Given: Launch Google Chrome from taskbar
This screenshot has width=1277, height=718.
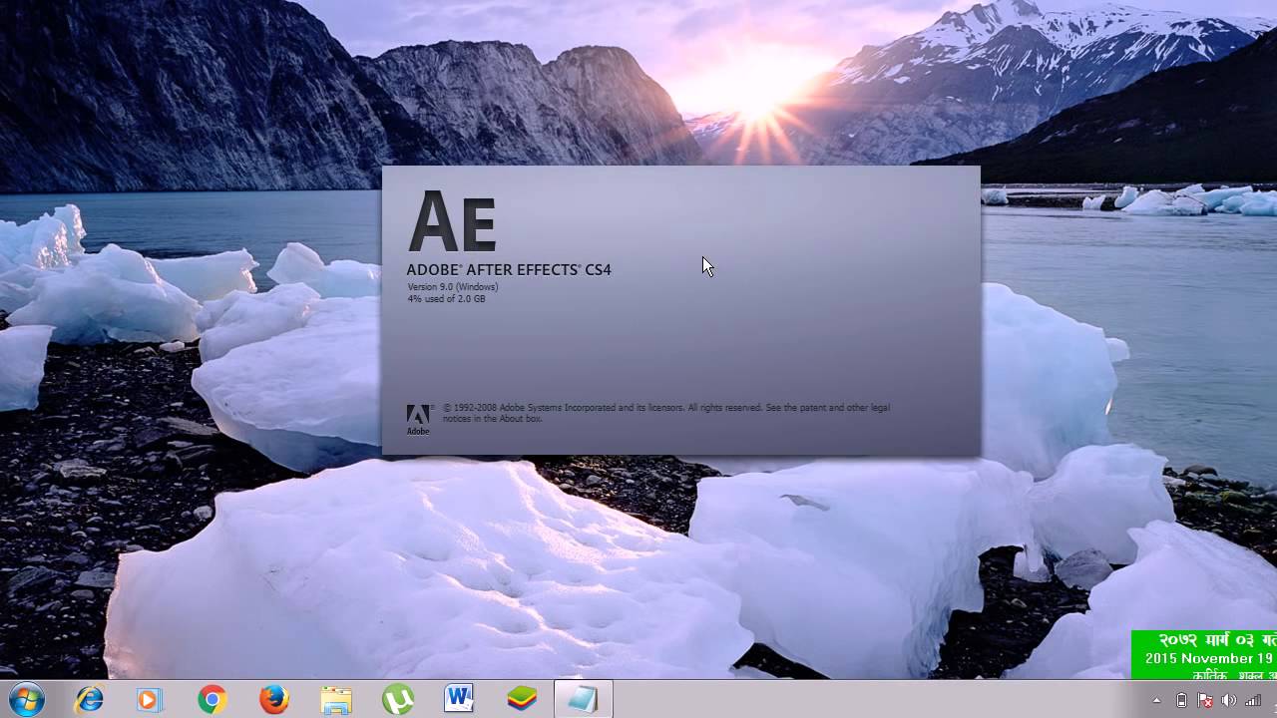Looking at the screenshot, I should (212, 700).
